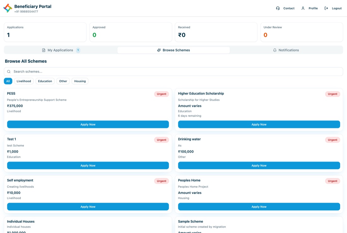Click the ₹10,000 amount on Self employment

14,193
